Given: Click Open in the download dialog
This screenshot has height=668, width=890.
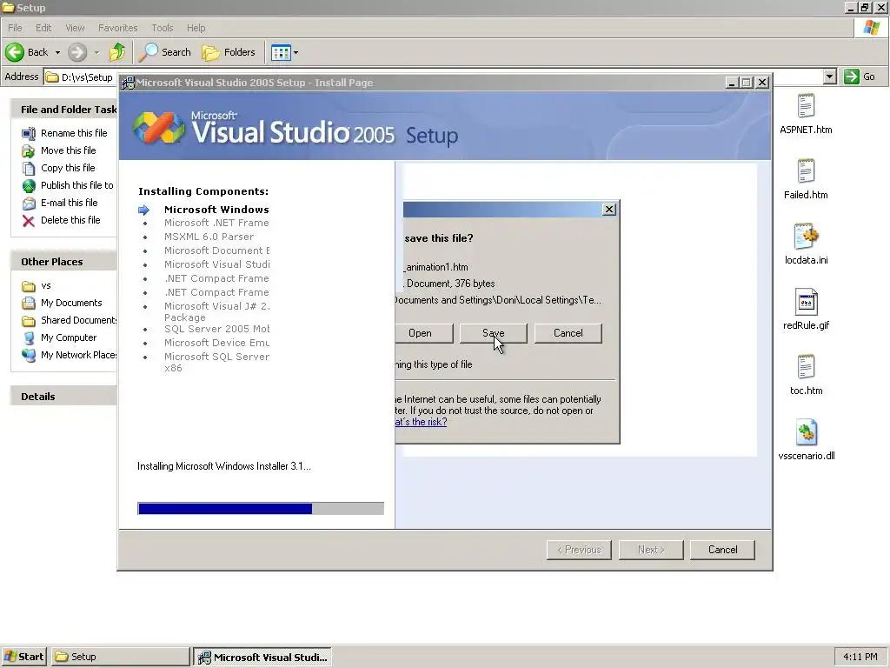Looking at the screenshot, I should [x=424, y=333].
